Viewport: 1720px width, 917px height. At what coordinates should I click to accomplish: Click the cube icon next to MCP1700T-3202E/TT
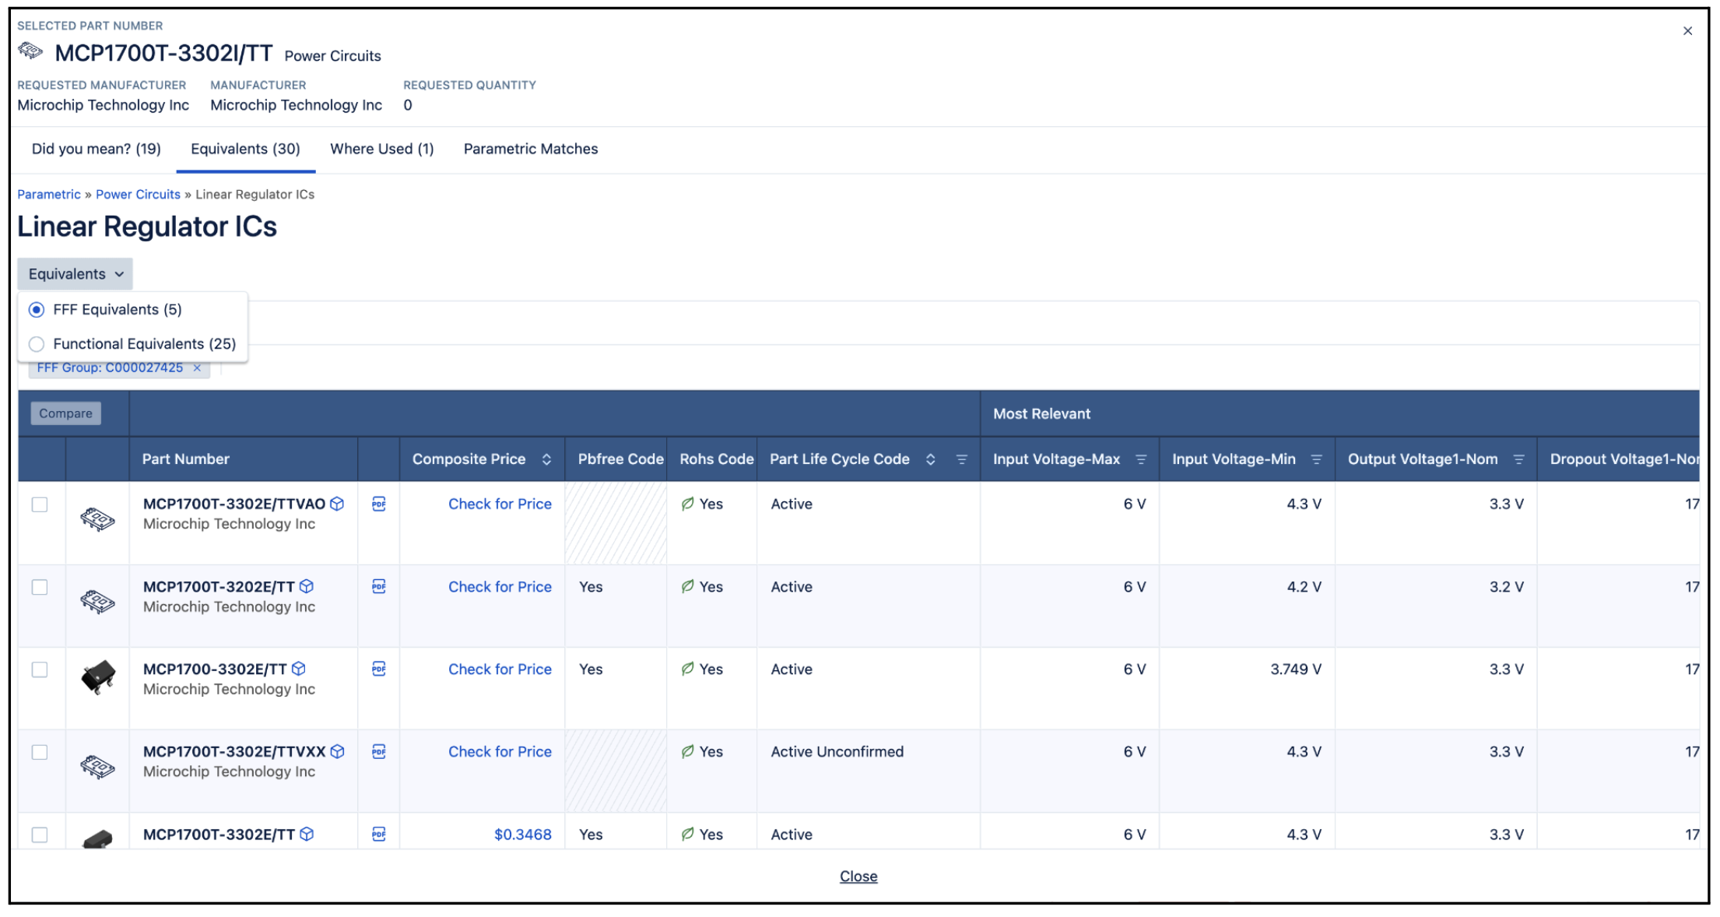[307, 586]
